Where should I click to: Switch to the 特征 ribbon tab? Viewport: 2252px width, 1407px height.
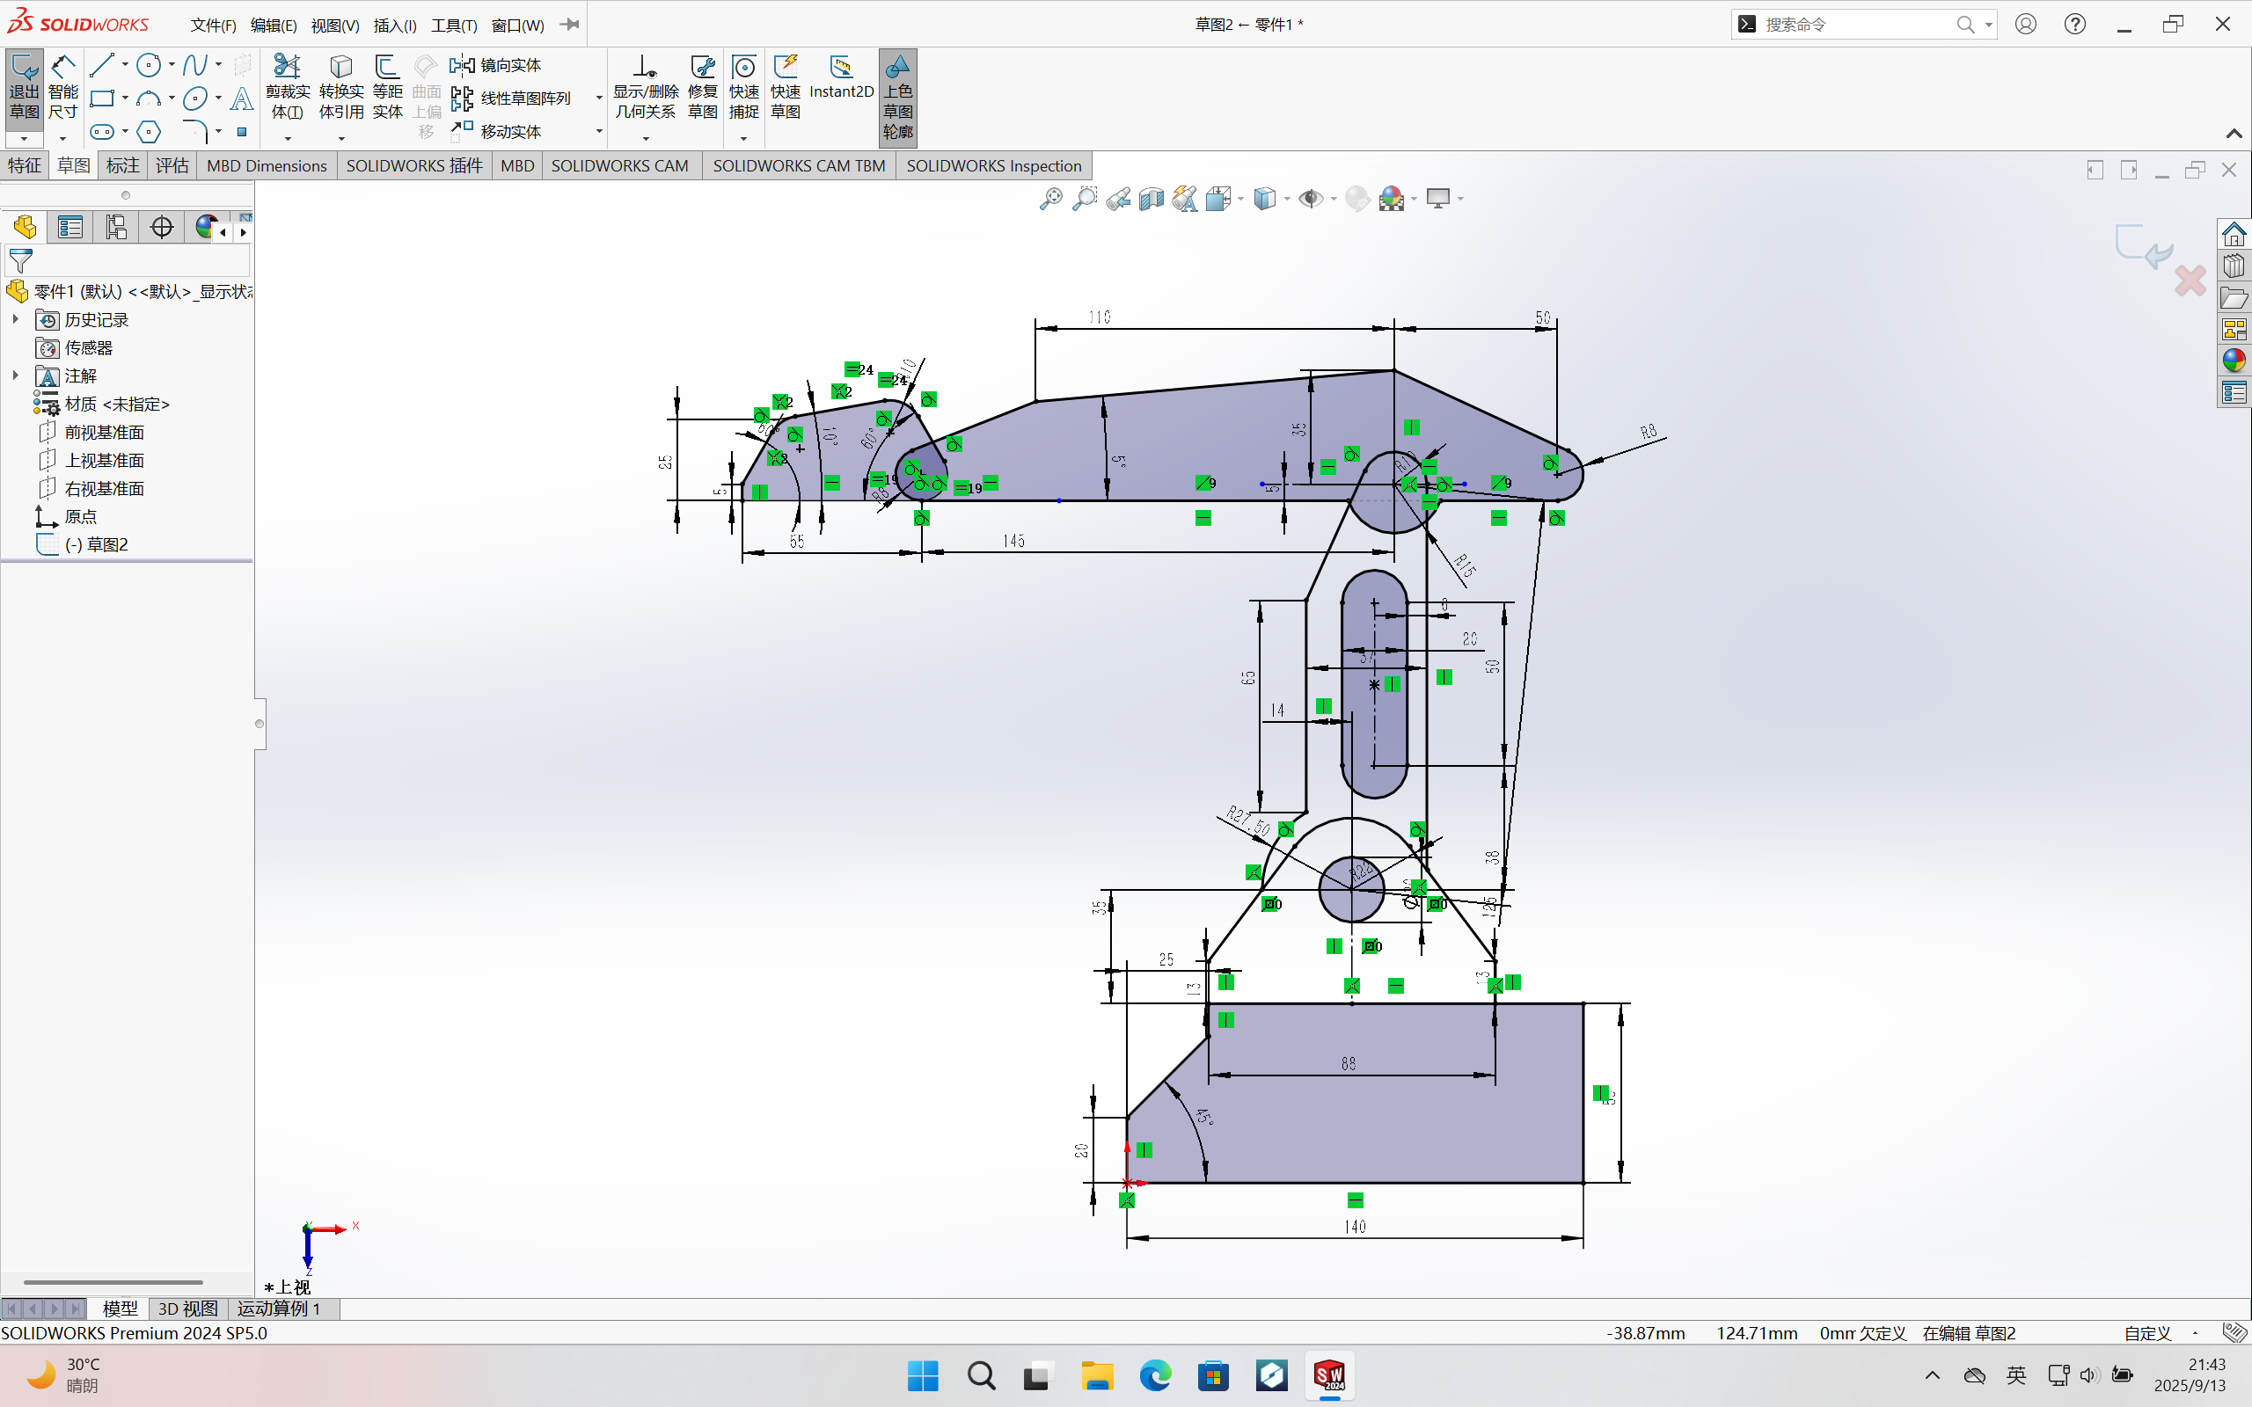[x=25, y=165]
